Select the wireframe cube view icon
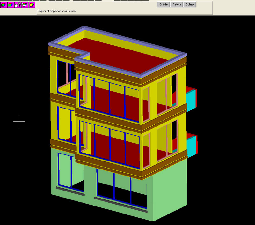The width and height of the screenshot is (255, 225). (4, 5)
